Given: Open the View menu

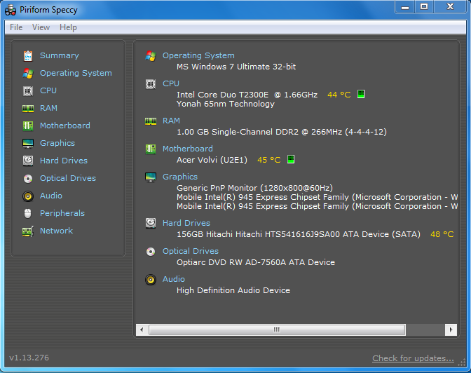Looking at the screenshot, I should (41, 27).
